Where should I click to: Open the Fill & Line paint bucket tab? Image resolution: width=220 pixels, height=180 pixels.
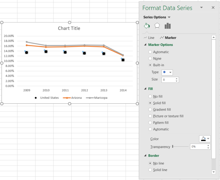click(x=147, y=26)
